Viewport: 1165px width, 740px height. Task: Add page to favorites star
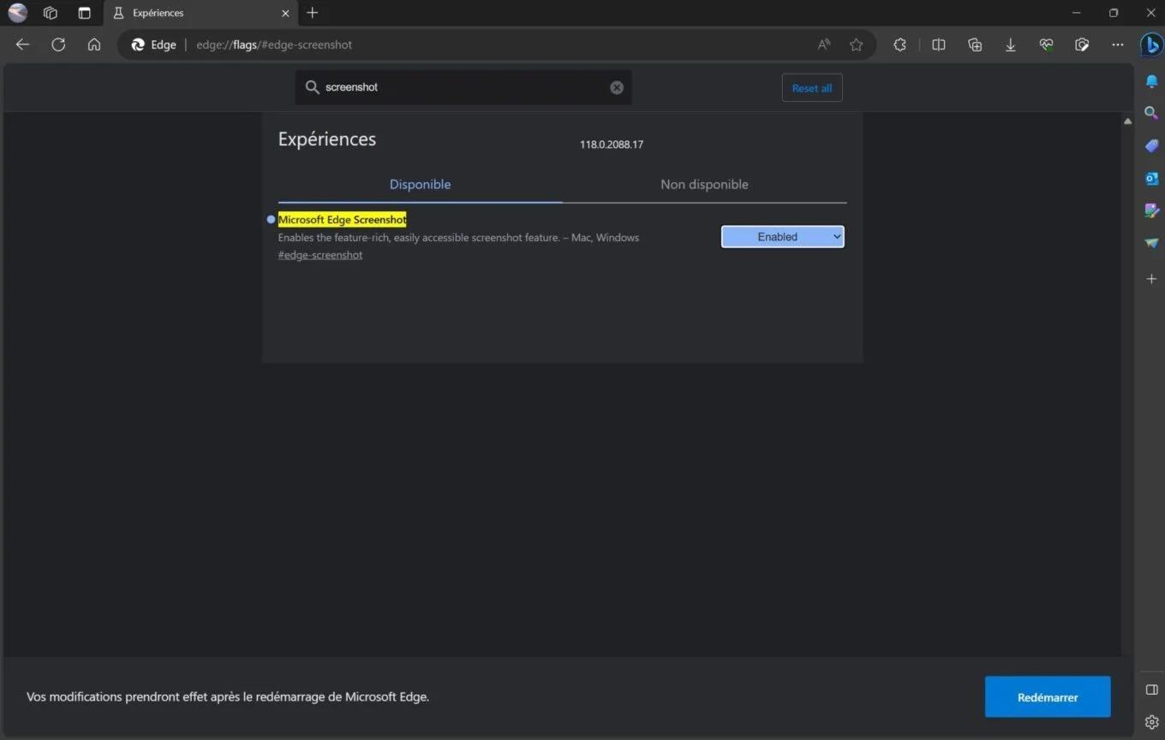pos(856,44)
